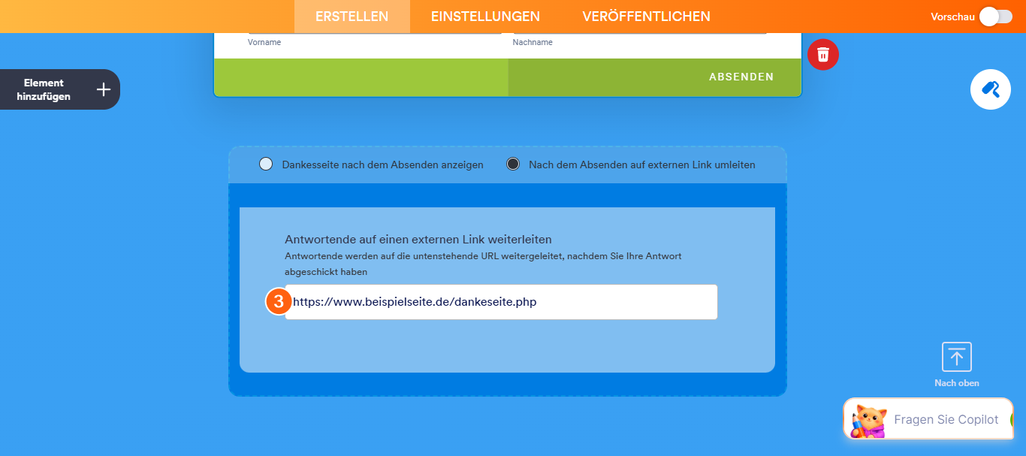The image size is (1026, 456).
Task: Delete element using red trash icon
Action: [x=823, y=55]
